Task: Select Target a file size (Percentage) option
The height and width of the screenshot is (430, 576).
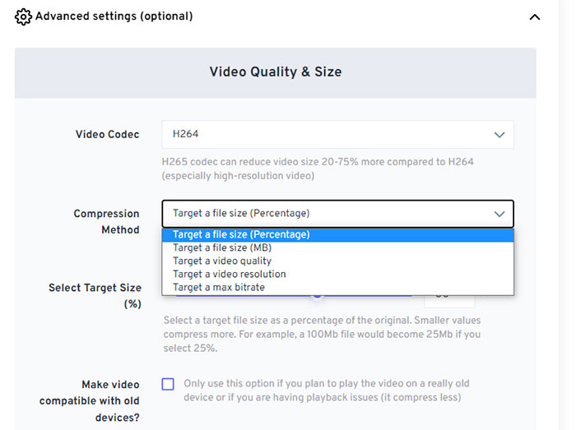Action: (x=337, y=234)
